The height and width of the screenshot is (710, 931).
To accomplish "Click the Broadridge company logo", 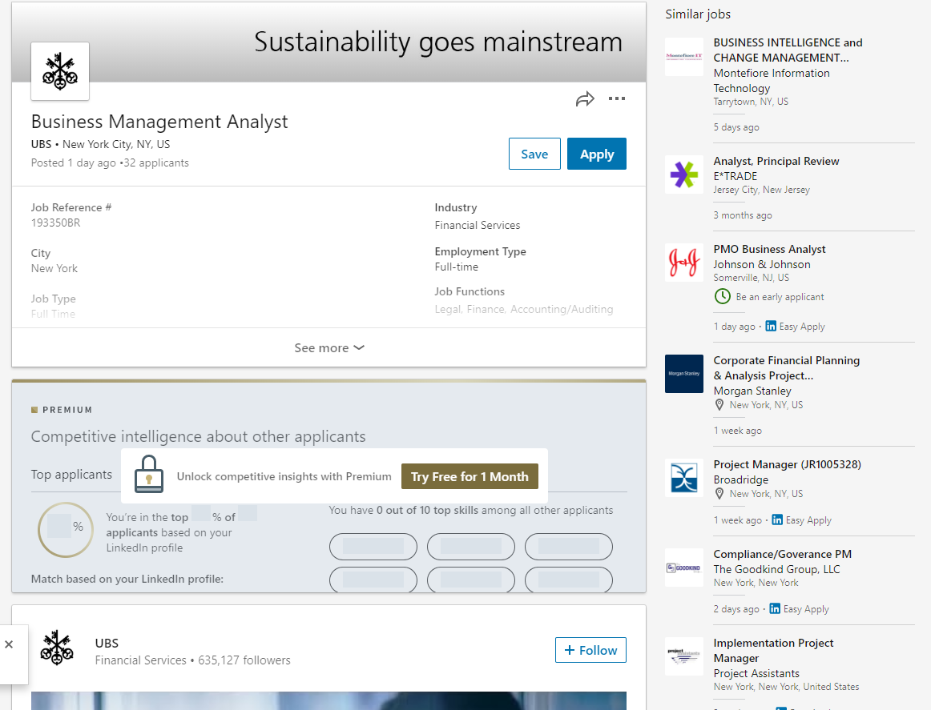I will click(683, 478).
